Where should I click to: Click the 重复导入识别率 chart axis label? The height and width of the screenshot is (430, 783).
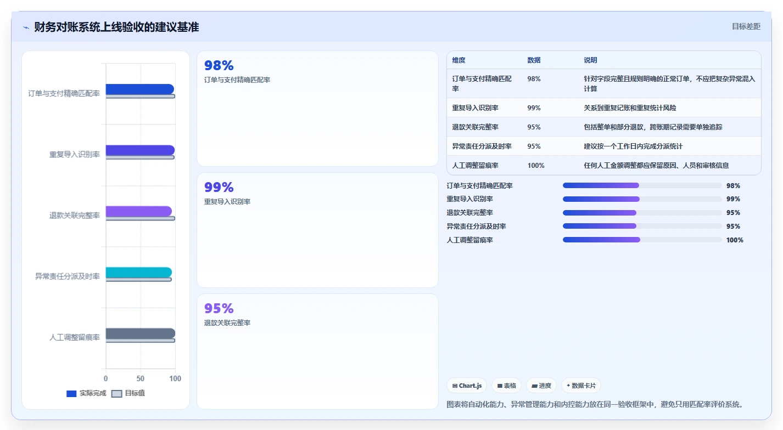click(74, 155)
